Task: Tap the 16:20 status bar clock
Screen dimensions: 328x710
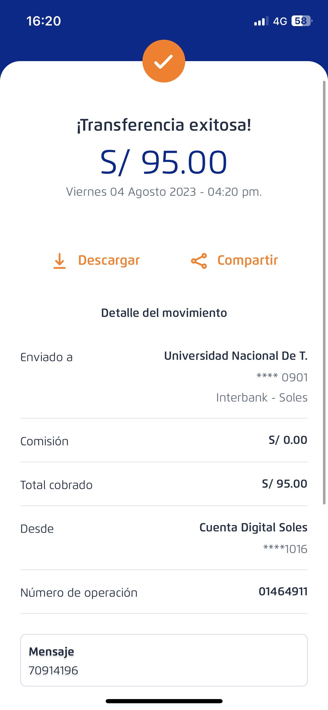Action: point(44,21)
